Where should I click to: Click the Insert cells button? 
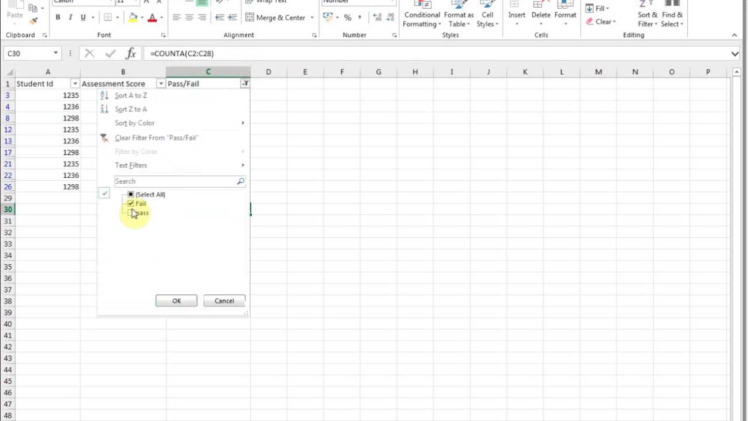tap(517, 14)
